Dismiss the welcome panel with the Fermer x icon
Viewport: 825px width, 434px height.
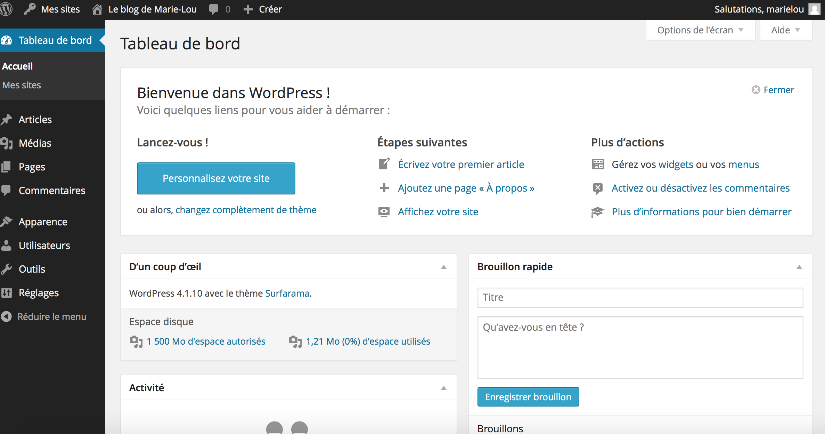click(x=756, y=90)
